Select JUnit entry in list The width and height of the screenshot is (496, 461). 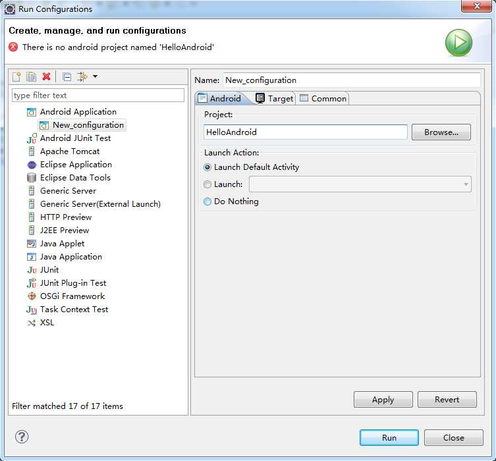click(49, 270)
